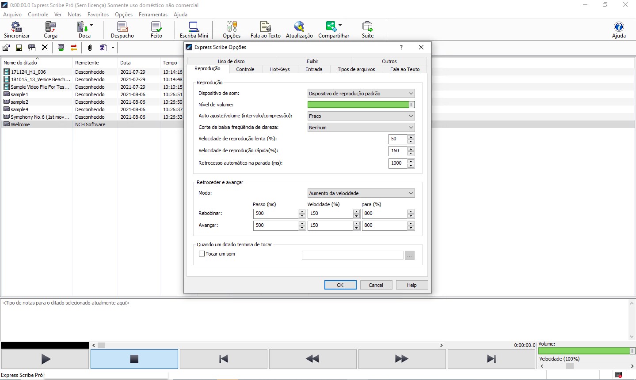
Task: Open Opções from the main toolbar
Action: click(x=232, y=30)
